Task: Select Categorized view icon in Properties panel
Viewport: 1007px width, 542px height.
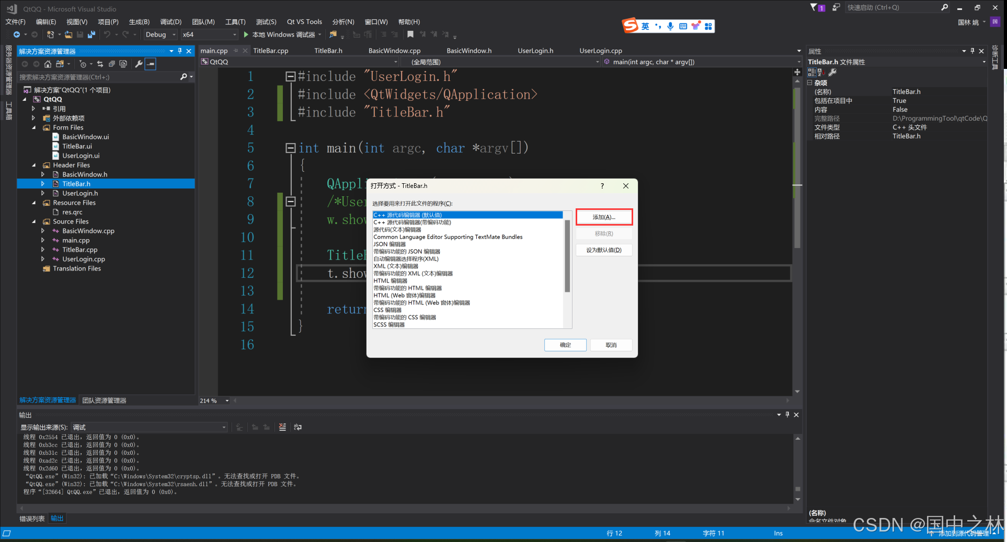Action: (811, 73)
